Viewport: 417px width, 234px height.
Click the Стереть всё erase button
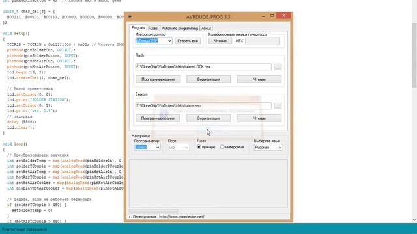[188, 41]
